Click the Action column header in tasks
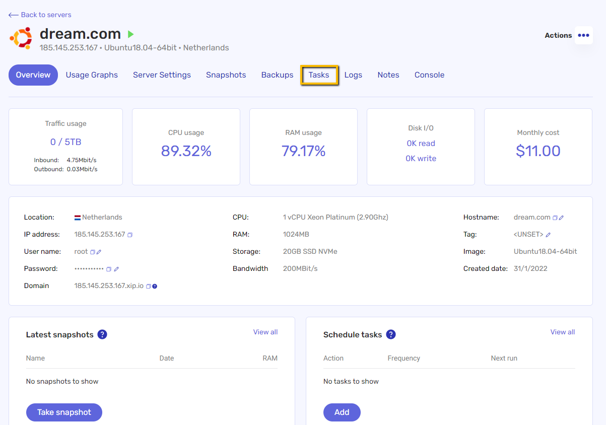The width and height of the screenshot is (606, 425). pos(333,359)
